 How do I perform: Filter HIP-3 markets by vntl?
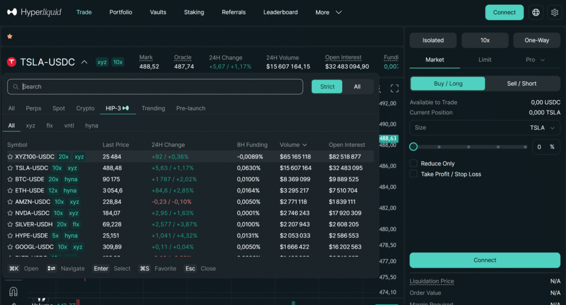click(69, 125)
